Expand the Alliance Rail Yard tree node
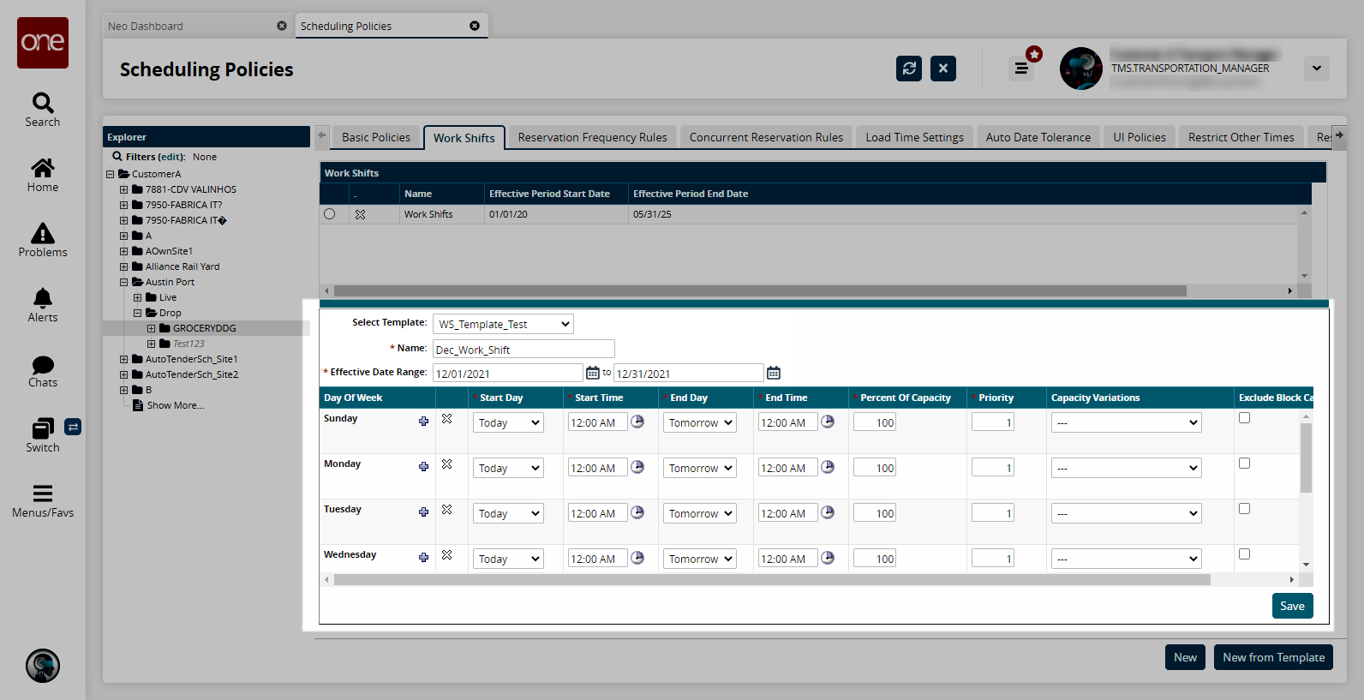 124,266
